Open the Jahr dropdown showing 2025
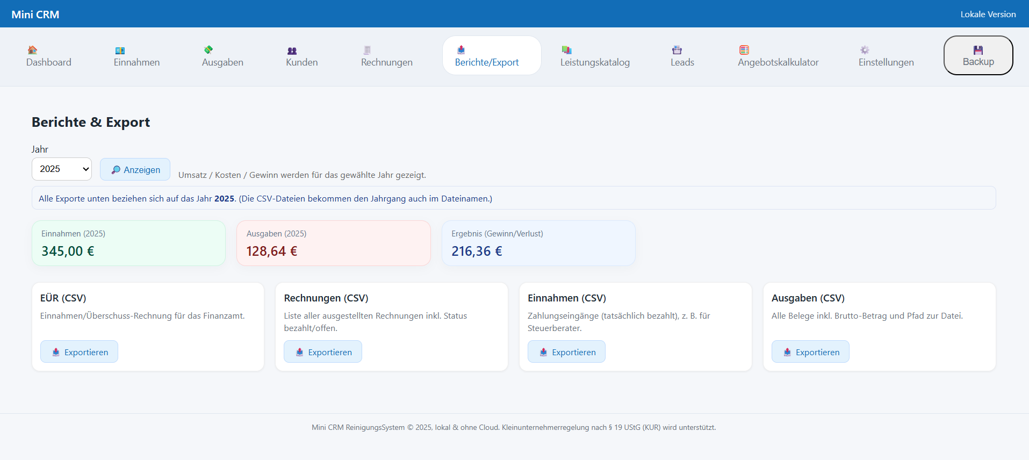The image size is (1029, 460). pyautogui.click(x=62, y=169)
